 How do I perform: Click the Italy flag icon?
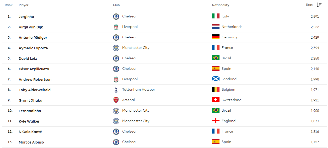[216, 16]
